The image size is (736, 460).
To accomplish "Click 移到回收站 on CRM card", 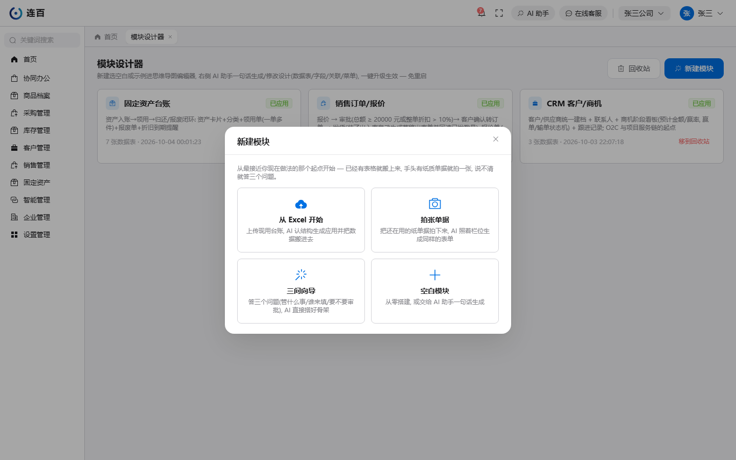I will 694,142.
